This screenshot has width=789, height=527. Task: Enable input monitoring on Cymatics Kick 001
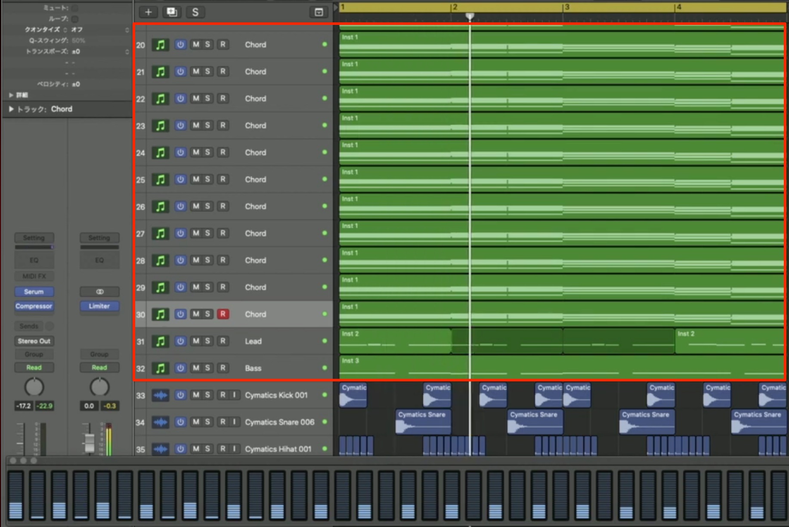pyautogui.click(x=234, y=395)
